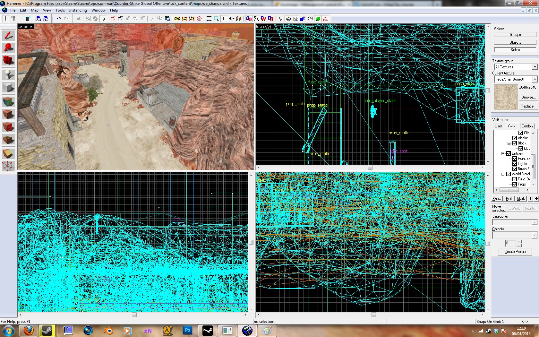Click the Paste clipboard icon
539x337 pixels.
(x=167, y=19)
